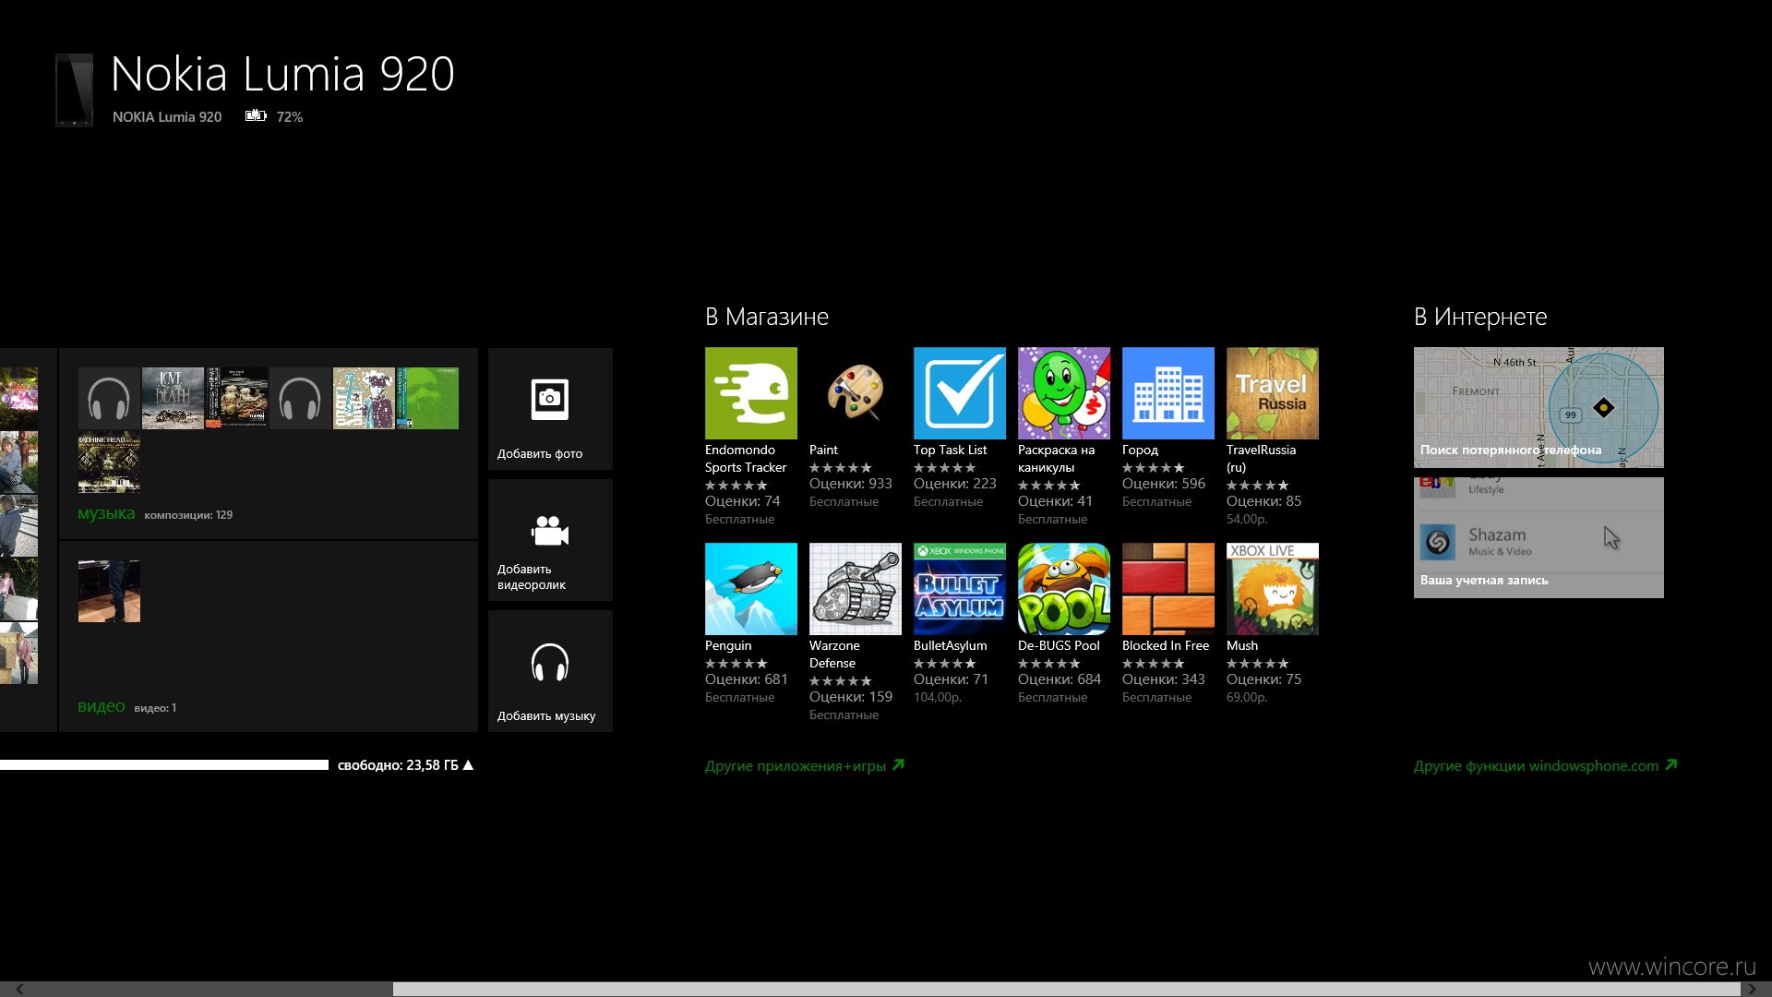Viewport: 1772px width, 997px height.
Task: Click the scrollbar right arrow
Action: point(1751,989)
